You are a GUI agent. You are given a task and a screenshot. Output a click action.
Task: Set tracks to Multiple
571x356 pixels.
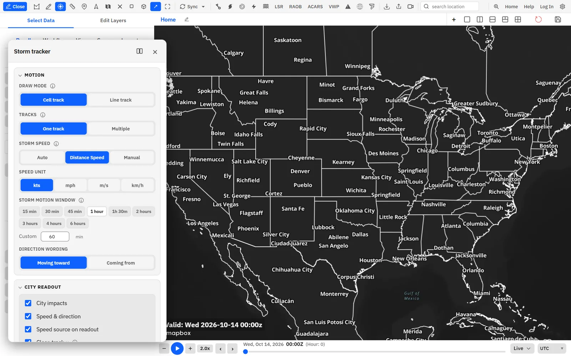tap(121, 129)
